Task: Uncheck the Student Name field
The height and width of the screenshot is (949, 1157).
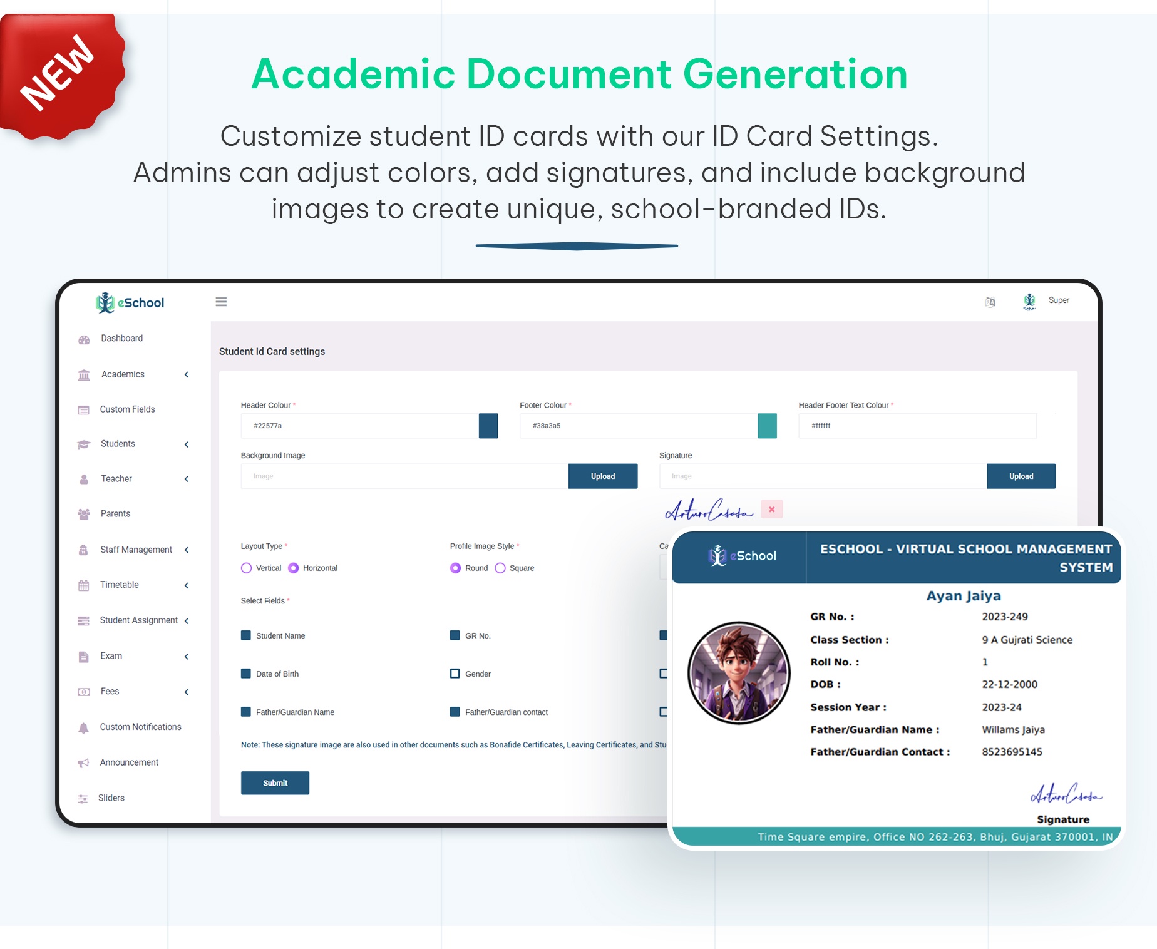Action: pos(245,635)
